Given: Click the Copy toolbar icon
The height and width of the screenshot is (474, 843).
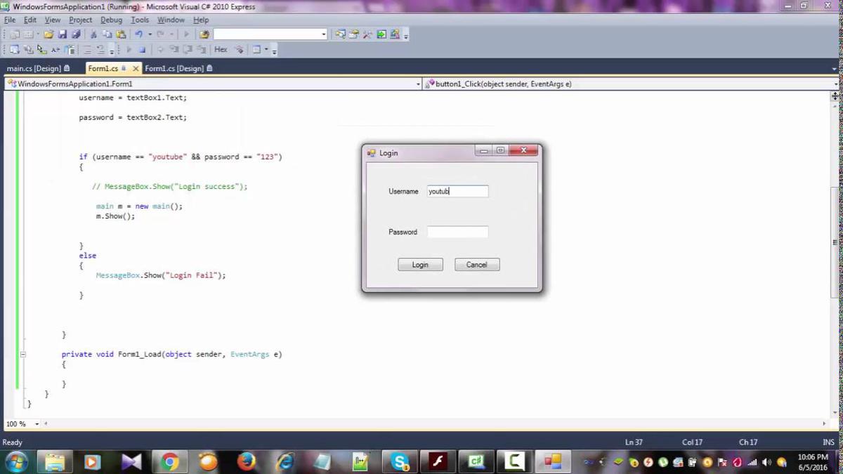Looking at the screenshot, I should tap(107, 34).
